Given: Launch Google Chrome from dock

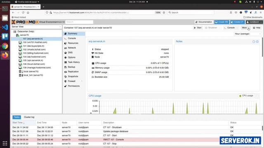Looking at the screenshot, I should point(5,46).
